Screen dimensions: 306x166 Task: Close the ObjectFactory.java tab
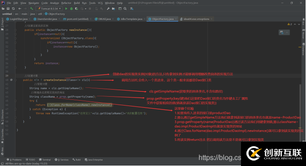point(176,19)
